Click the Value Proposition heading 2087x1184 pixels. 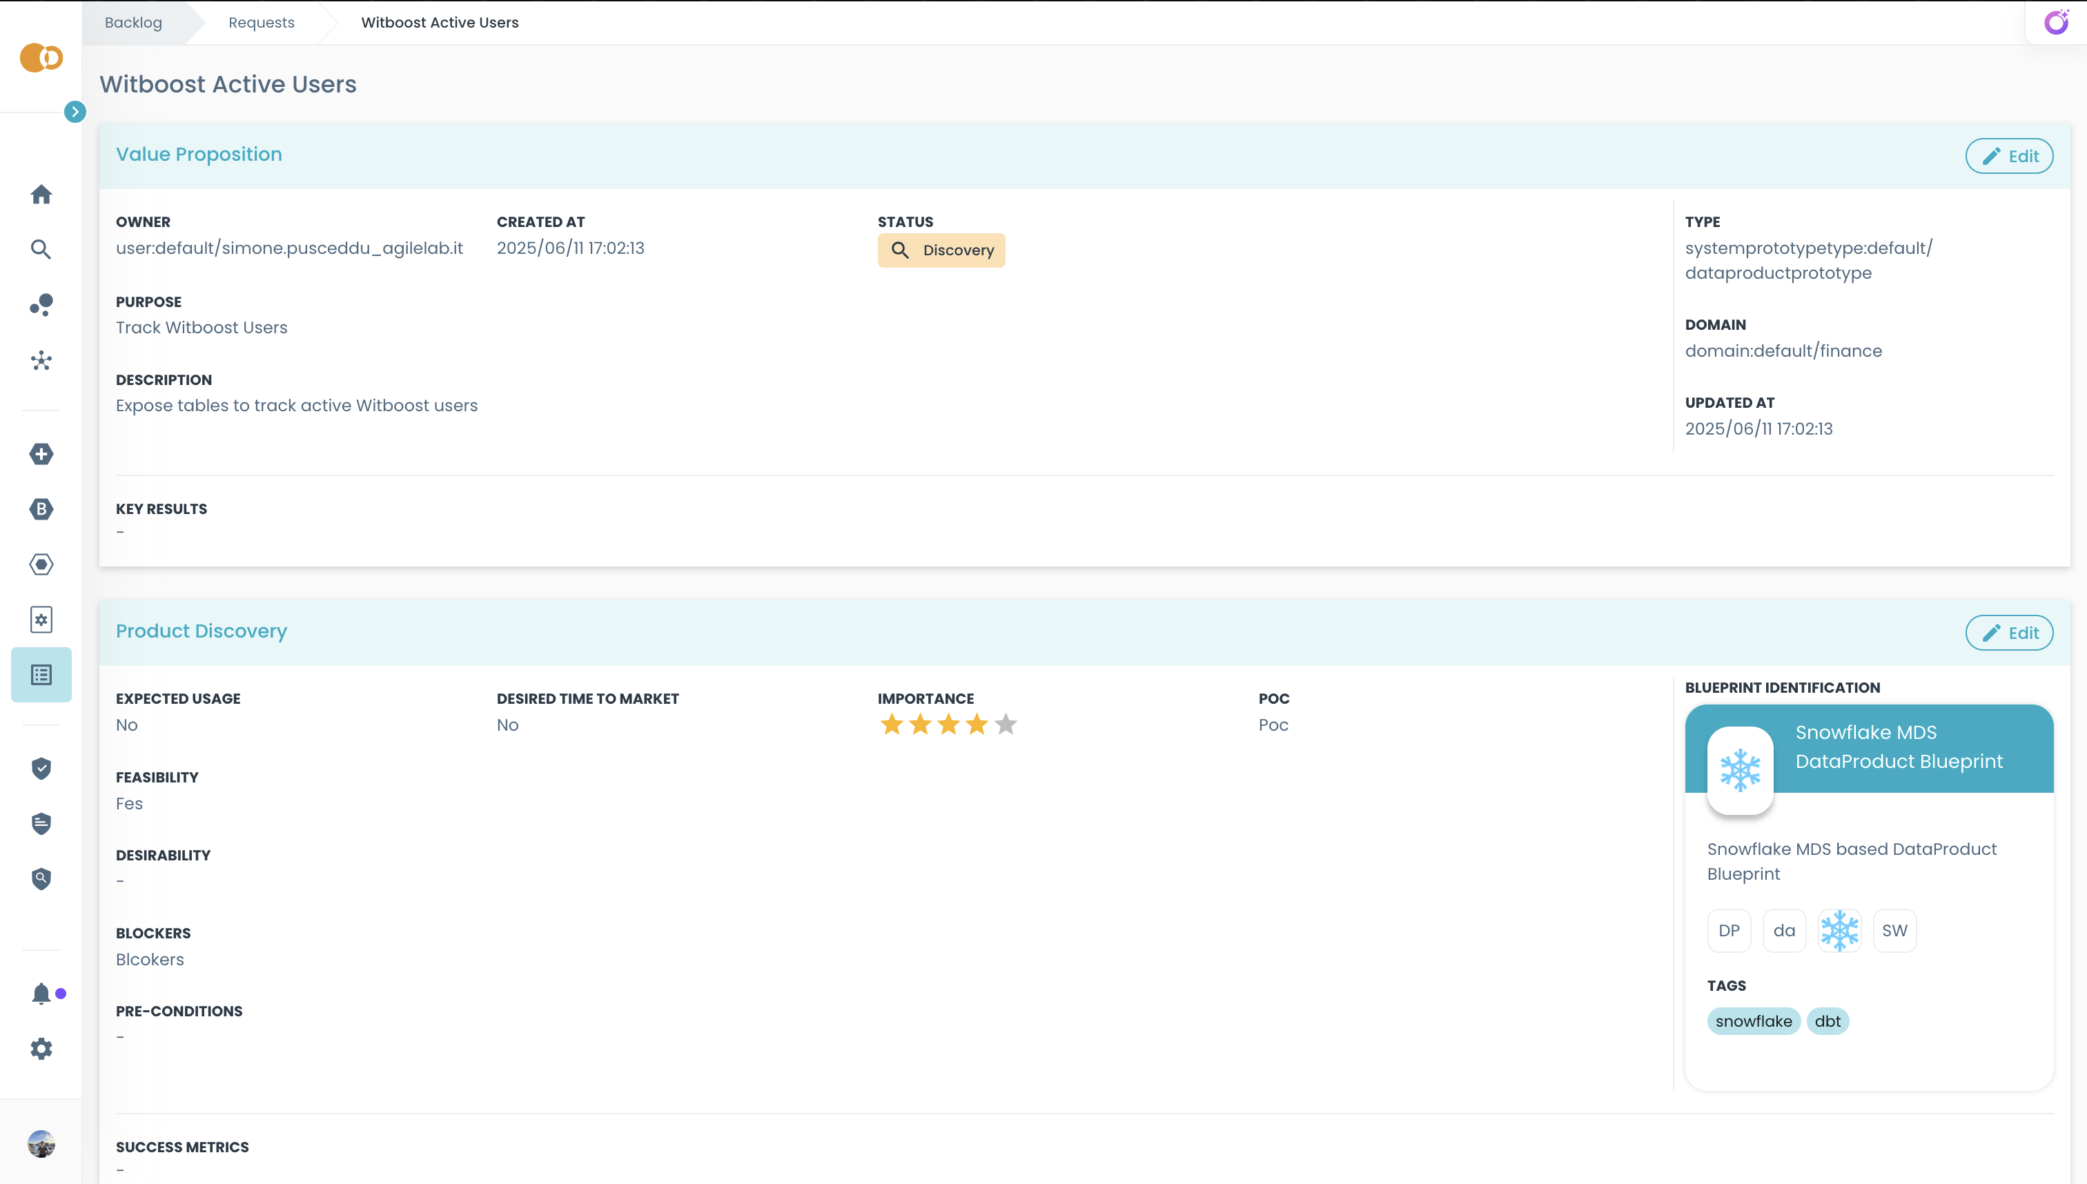click(199, 155)
